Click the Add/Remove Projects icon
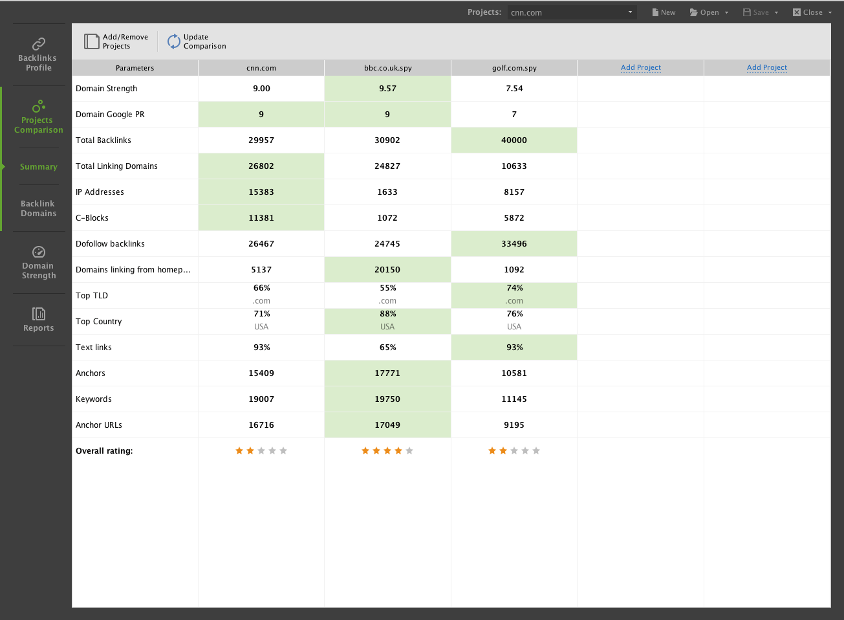Image resolution: width=844 pixels, height=620 pixels. [x=91, y=41]
